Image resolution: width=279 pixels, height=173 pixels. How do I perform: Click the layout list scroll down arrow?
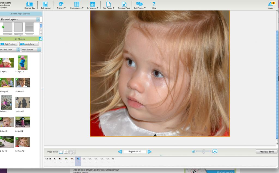click(x=41, y=33)
